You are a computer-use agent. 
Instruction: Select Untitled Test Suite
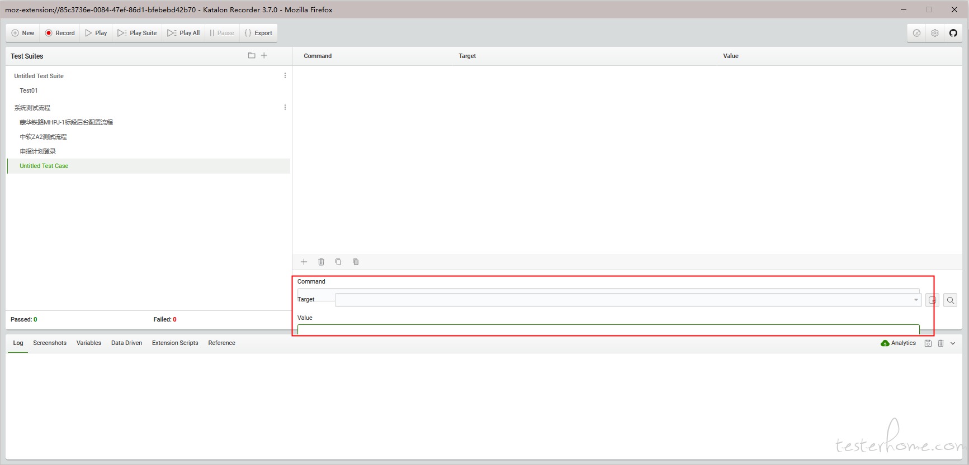pyautogui.click(x=39, y=76)
